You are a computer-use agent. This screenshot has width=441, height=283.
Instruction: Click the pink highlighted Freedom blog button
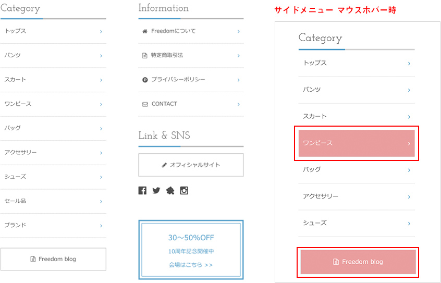(358, 262)
